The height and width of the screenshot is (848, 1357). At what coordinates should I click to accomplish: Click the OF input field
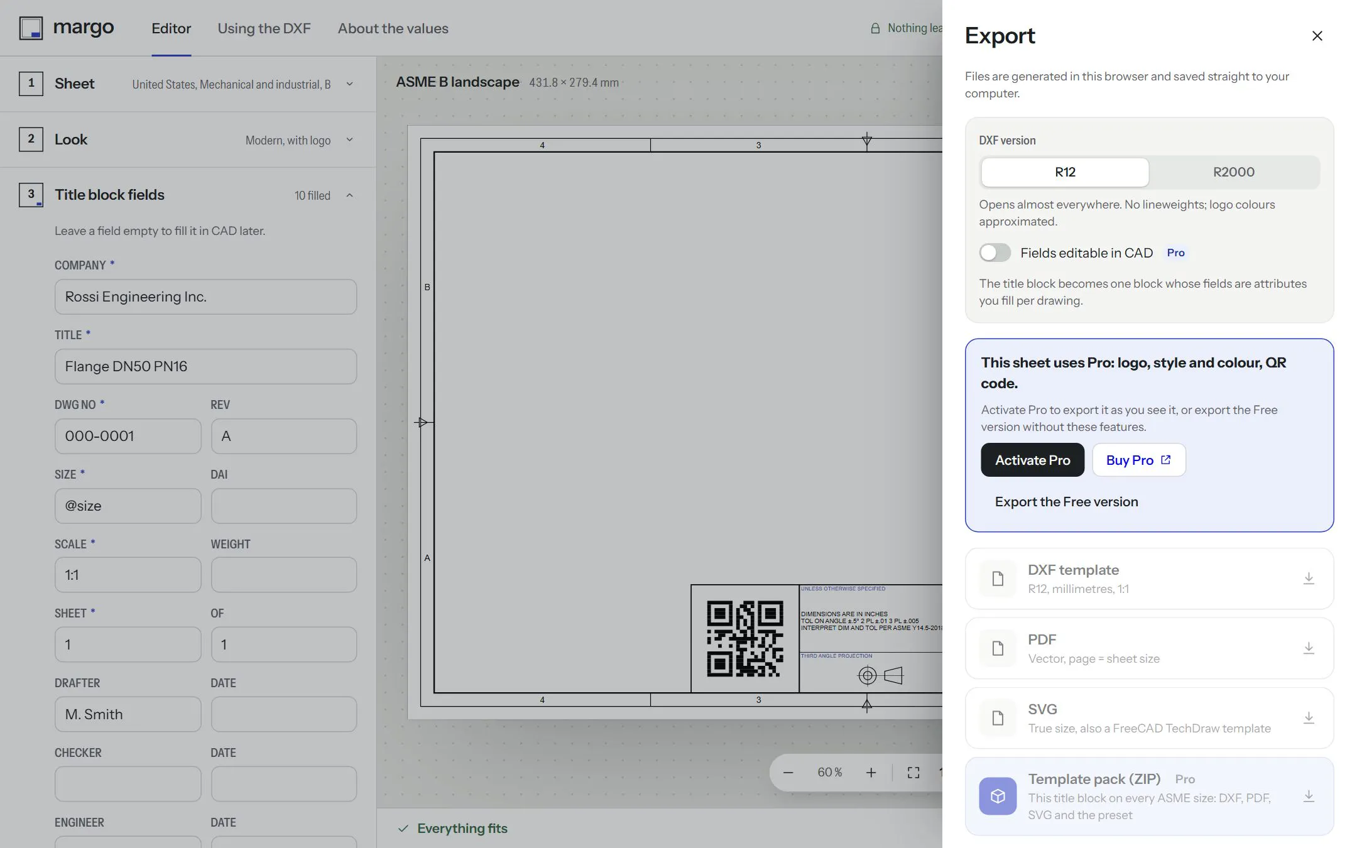284,644
